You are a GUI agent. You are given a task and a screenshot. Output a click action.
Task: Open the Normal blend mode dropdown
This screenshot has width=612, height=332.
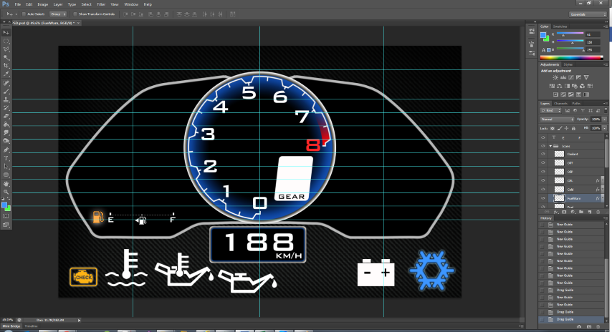coord(558,119)
